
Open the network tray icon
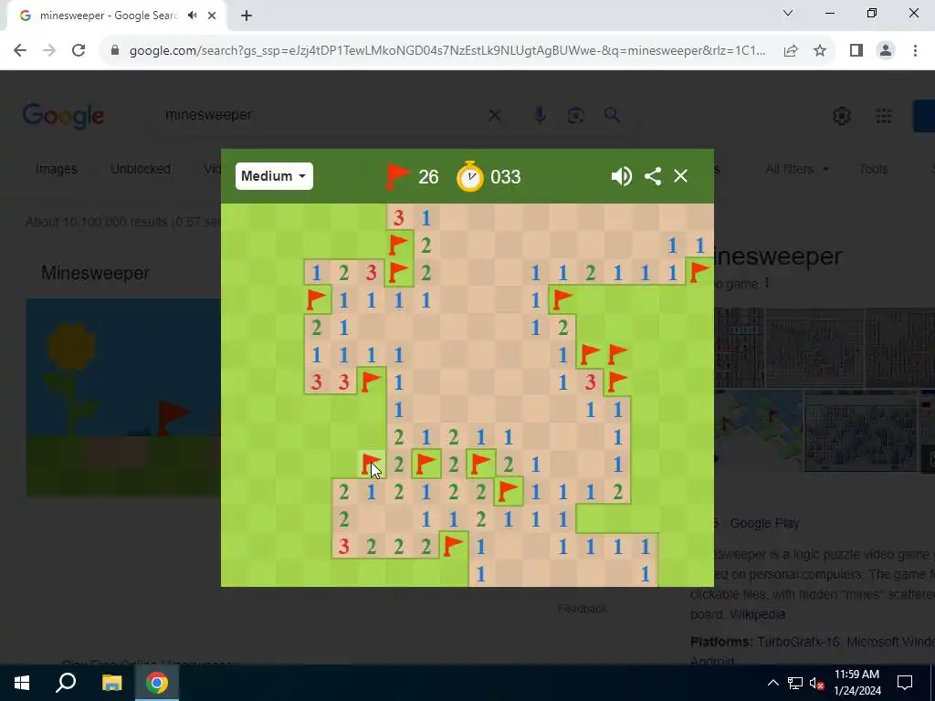(x=795, y=683)
